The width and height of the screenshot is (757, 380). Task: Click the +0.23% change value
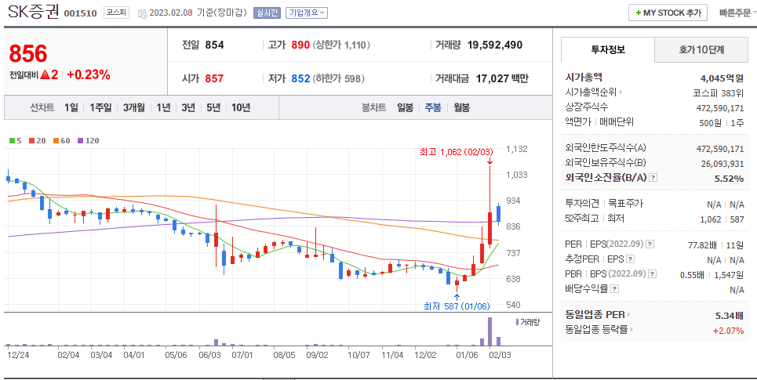coord(89,74)
